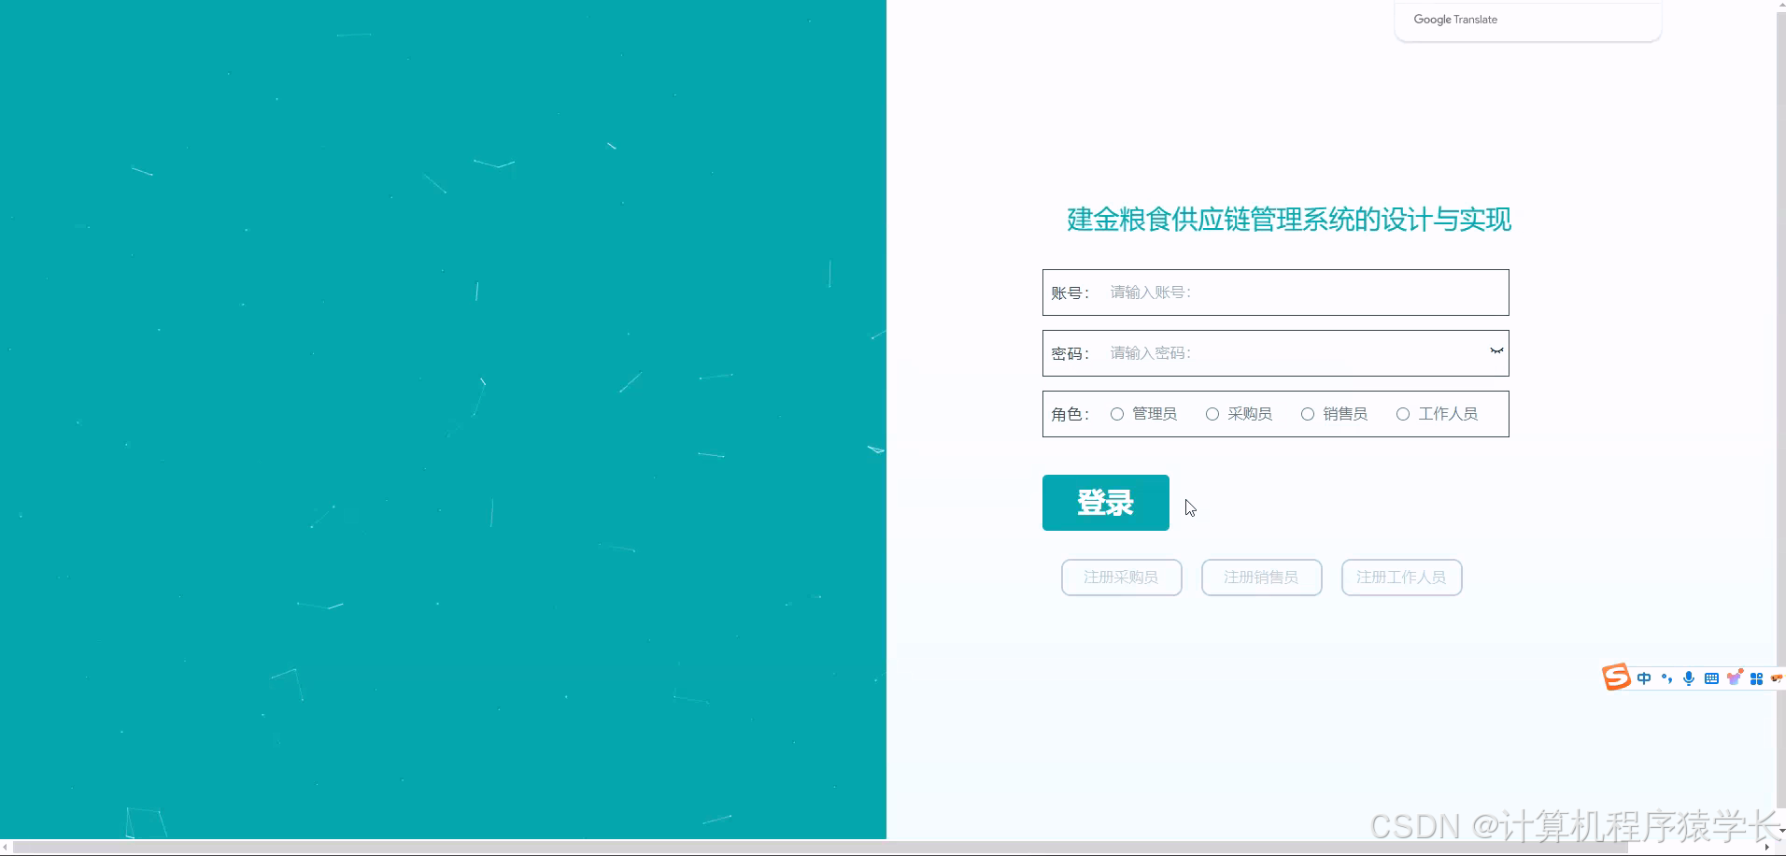Select the 管理员 role radio button

click(1117, 413)
